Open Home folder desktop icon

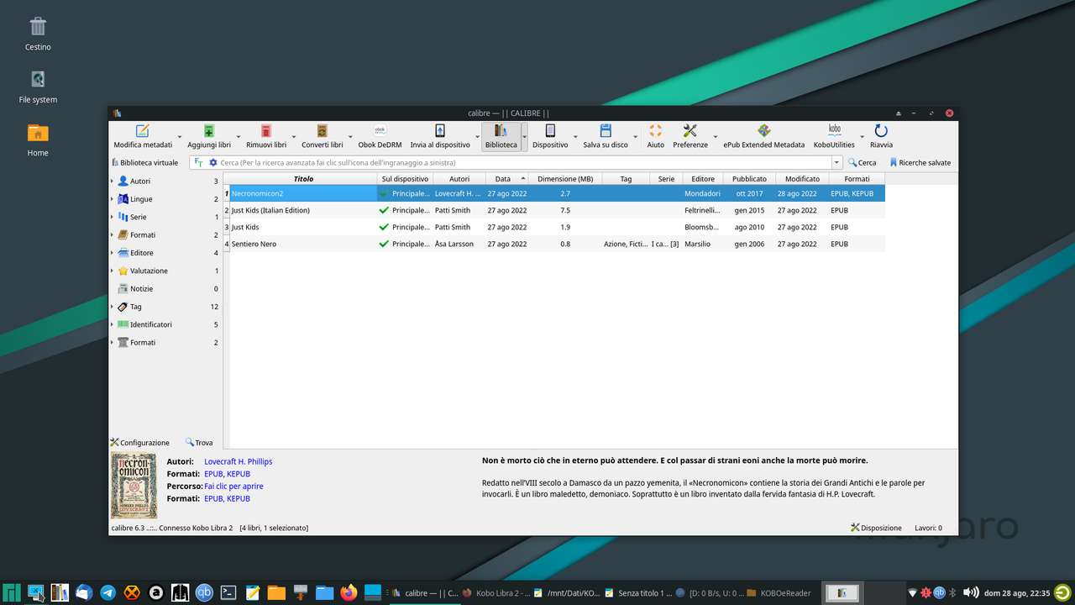click(x=38, y=140)
